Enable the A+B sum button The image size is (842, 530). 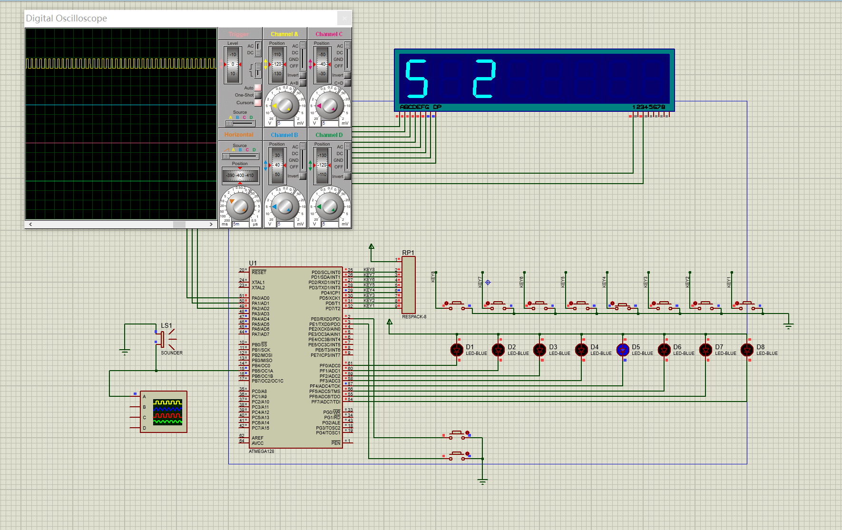tap(303, 83)
